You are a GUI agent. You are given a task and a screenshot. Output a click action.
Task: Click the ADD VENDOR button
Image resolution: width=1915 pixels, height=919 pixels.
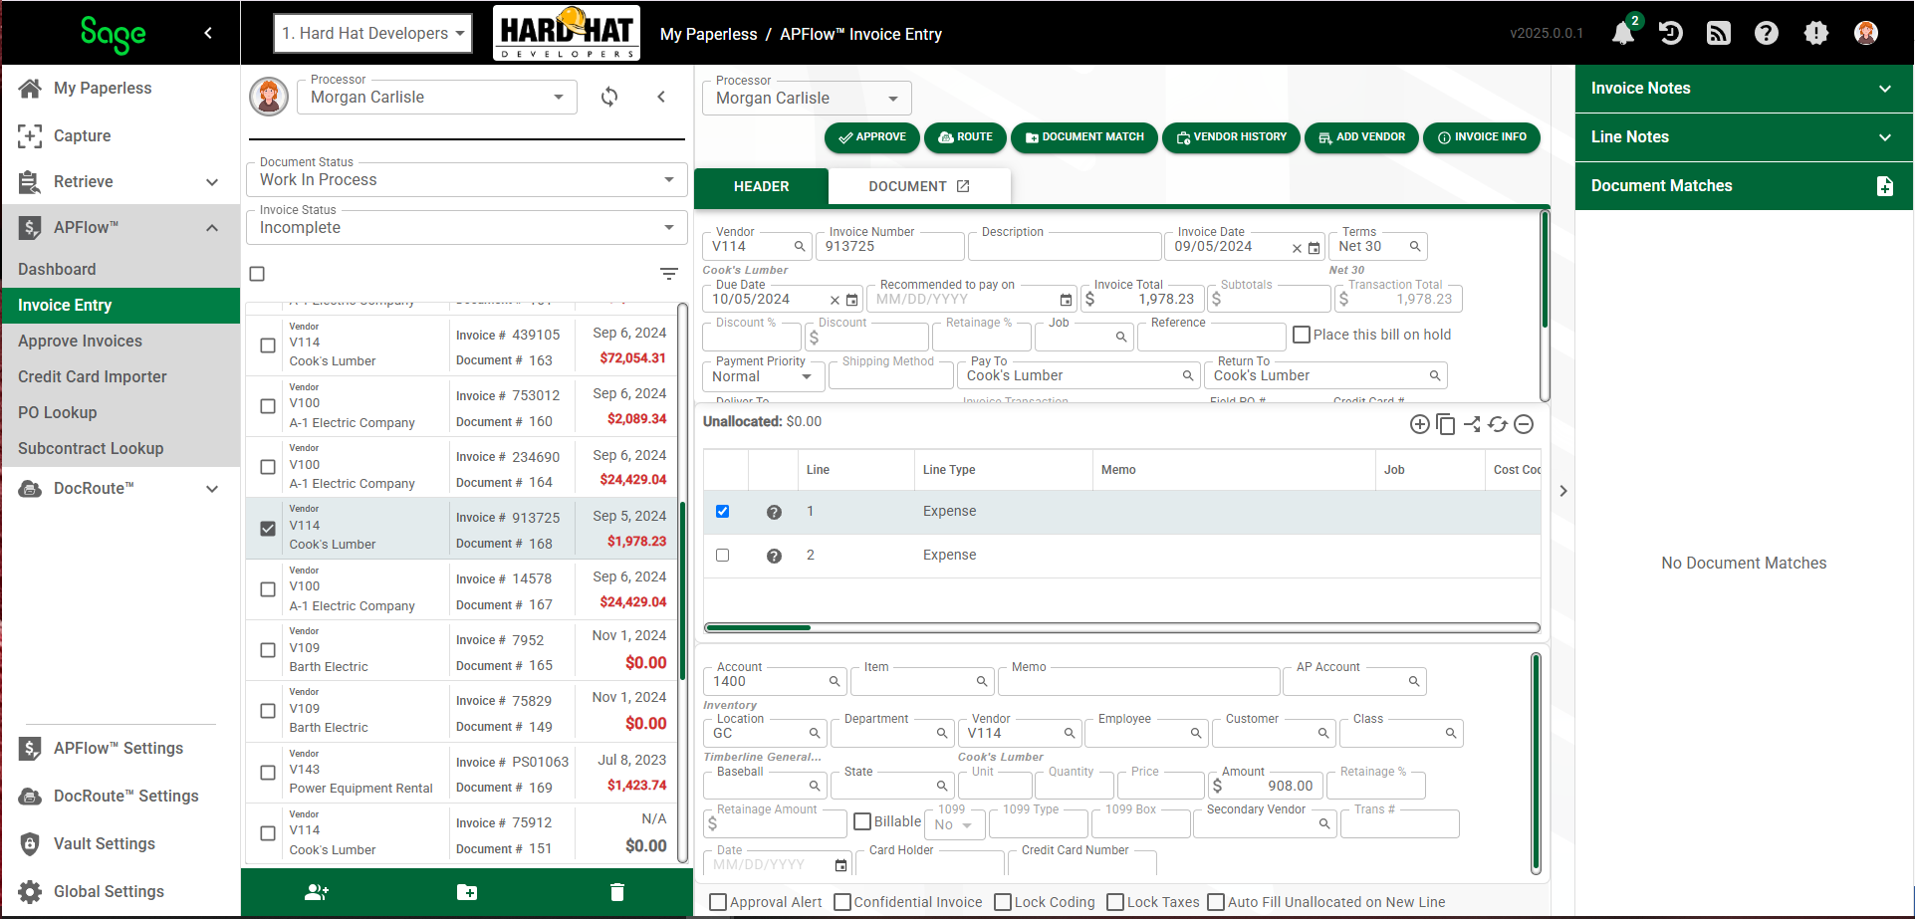tap(1361, 137)
